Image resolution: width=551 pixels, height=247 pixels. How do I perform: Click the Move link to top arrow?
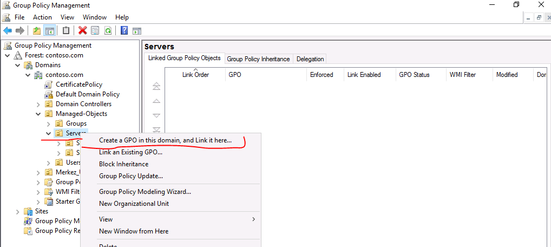pos(156,86)
